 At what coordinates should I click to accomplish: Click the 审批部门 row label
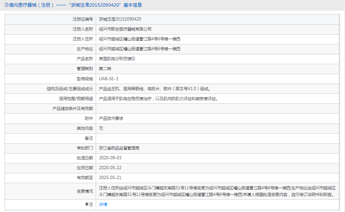click(85, 148)
